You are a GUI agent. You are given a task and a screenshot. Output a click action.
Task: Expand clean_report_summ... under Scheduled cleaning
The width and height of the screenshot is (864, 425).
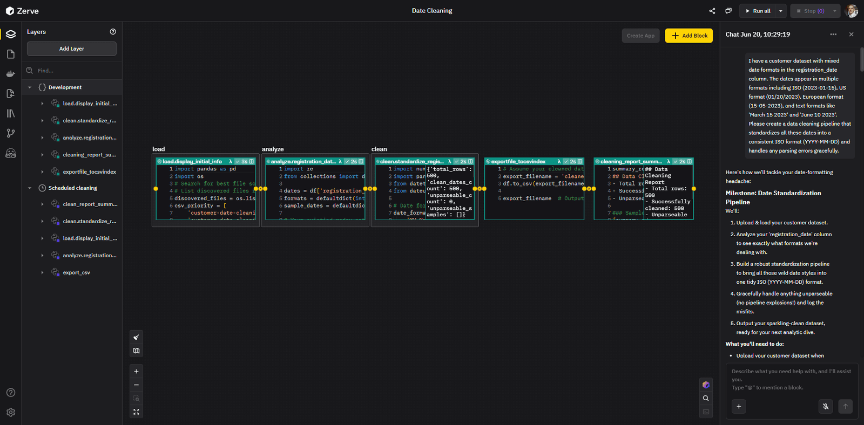[42, 204]
